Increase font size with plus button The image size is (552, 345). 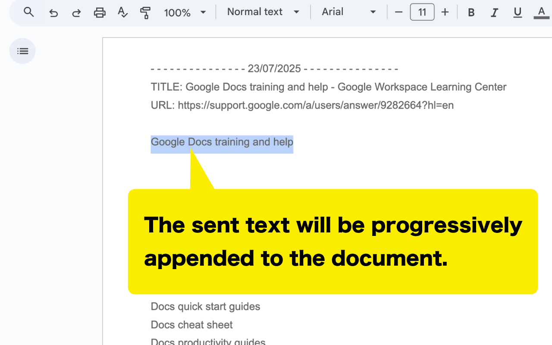445,12
